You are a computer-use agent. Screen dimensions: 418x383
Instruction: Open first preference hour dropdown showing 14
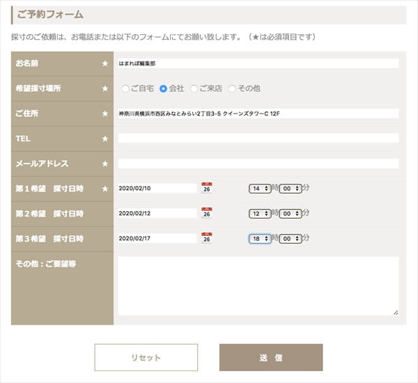[260, 188]
